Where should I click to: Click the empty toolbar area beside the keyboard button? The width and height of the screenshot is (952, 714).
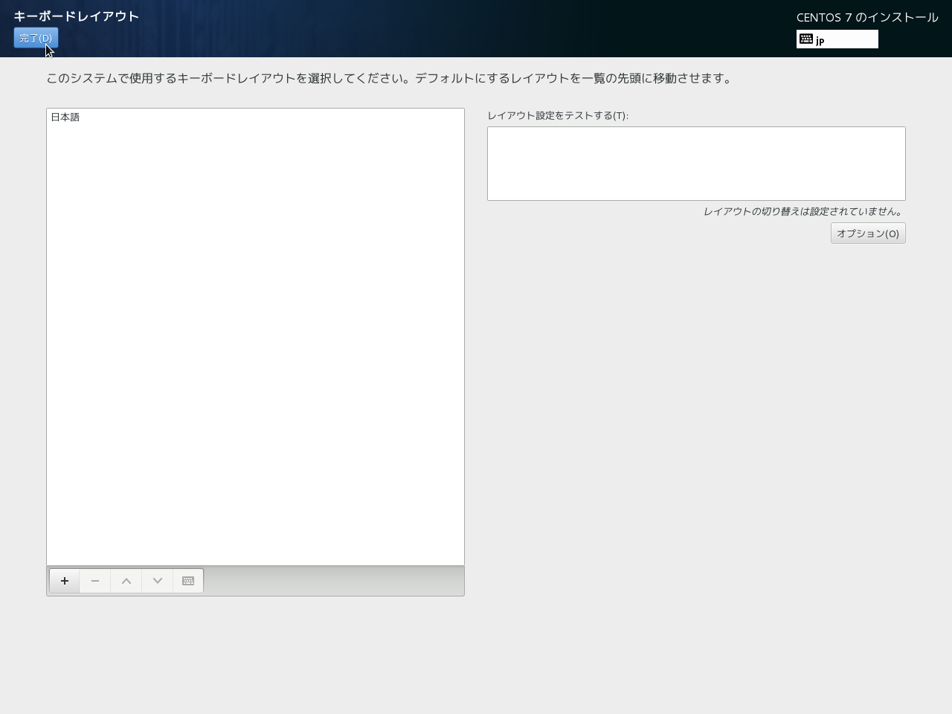coord(333,581)
